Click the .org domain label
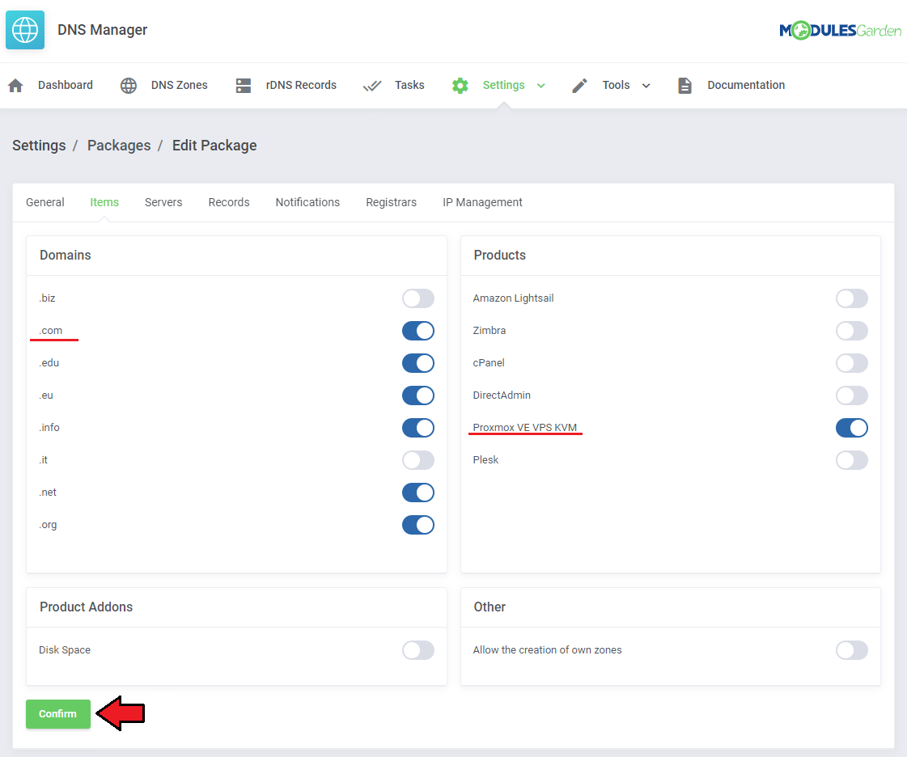 coord(48,525)
